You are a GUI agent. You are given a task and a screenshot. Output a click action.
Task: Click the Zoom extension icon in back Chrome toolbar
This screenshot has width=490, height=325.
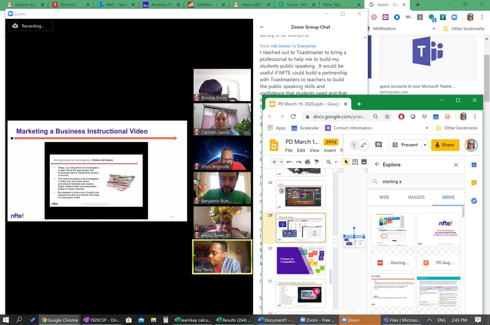(x=454, y=18)
